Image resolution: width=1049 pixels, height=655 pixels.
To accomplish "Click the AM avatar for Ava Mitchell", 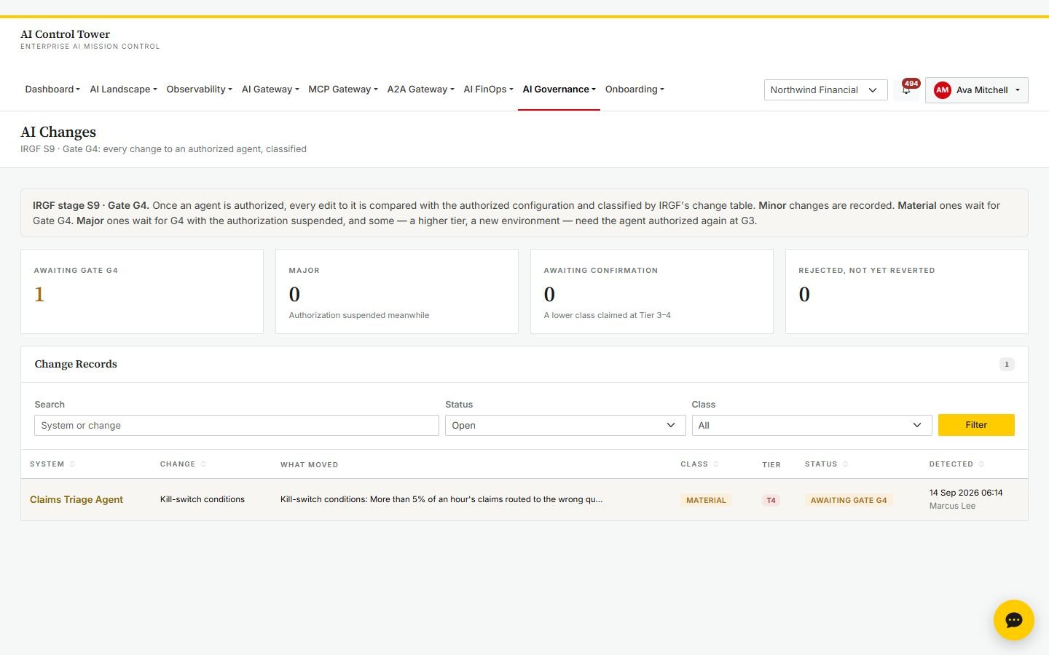I will click(942, 90).
